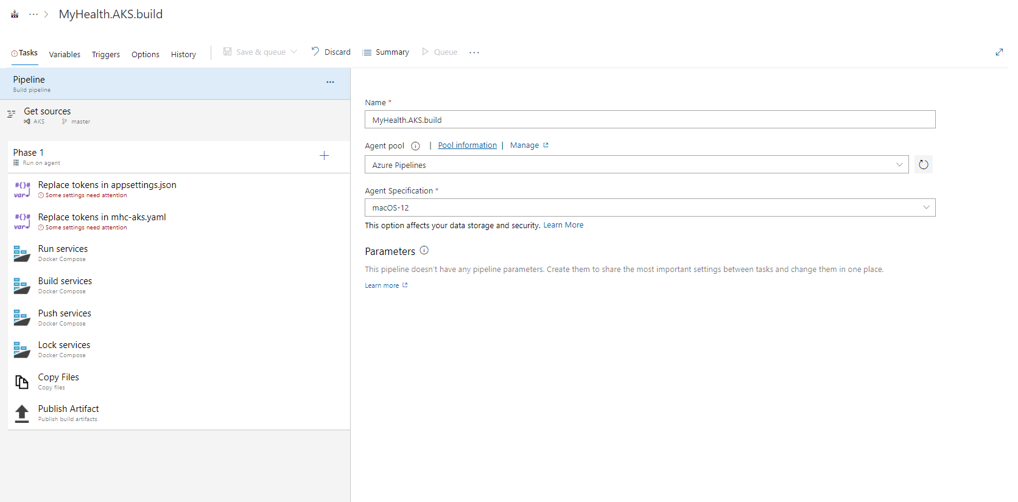Click the icon of Replace tokens in appsettings.json
Image resolution: width=1018 pixels, height=502 pixels.
pyautogui.click(x=22, y=189)
